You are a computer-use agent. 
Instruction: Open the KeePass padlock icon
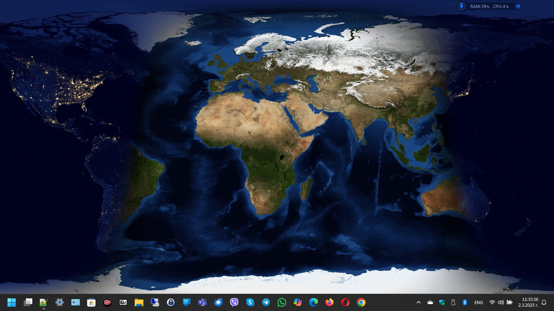(x=171, y=302)
